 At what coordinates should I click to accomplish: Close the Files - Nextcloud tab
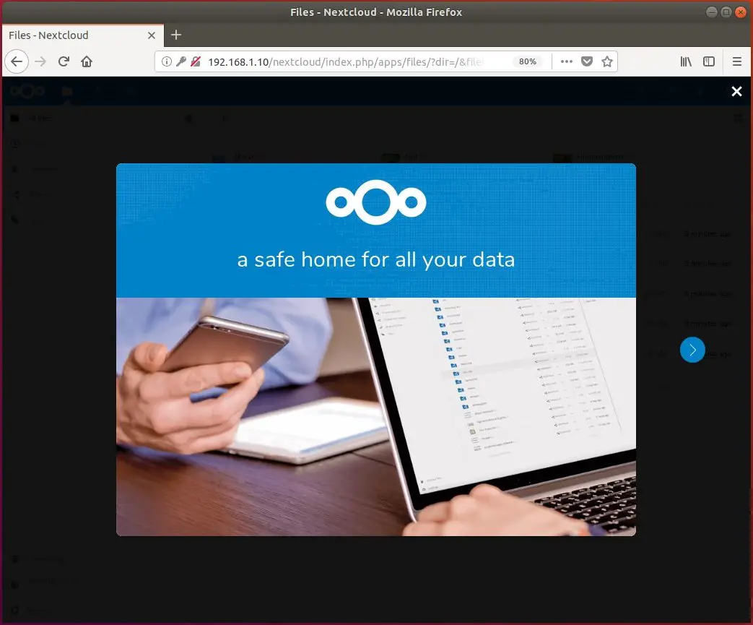tap(152, 35)
